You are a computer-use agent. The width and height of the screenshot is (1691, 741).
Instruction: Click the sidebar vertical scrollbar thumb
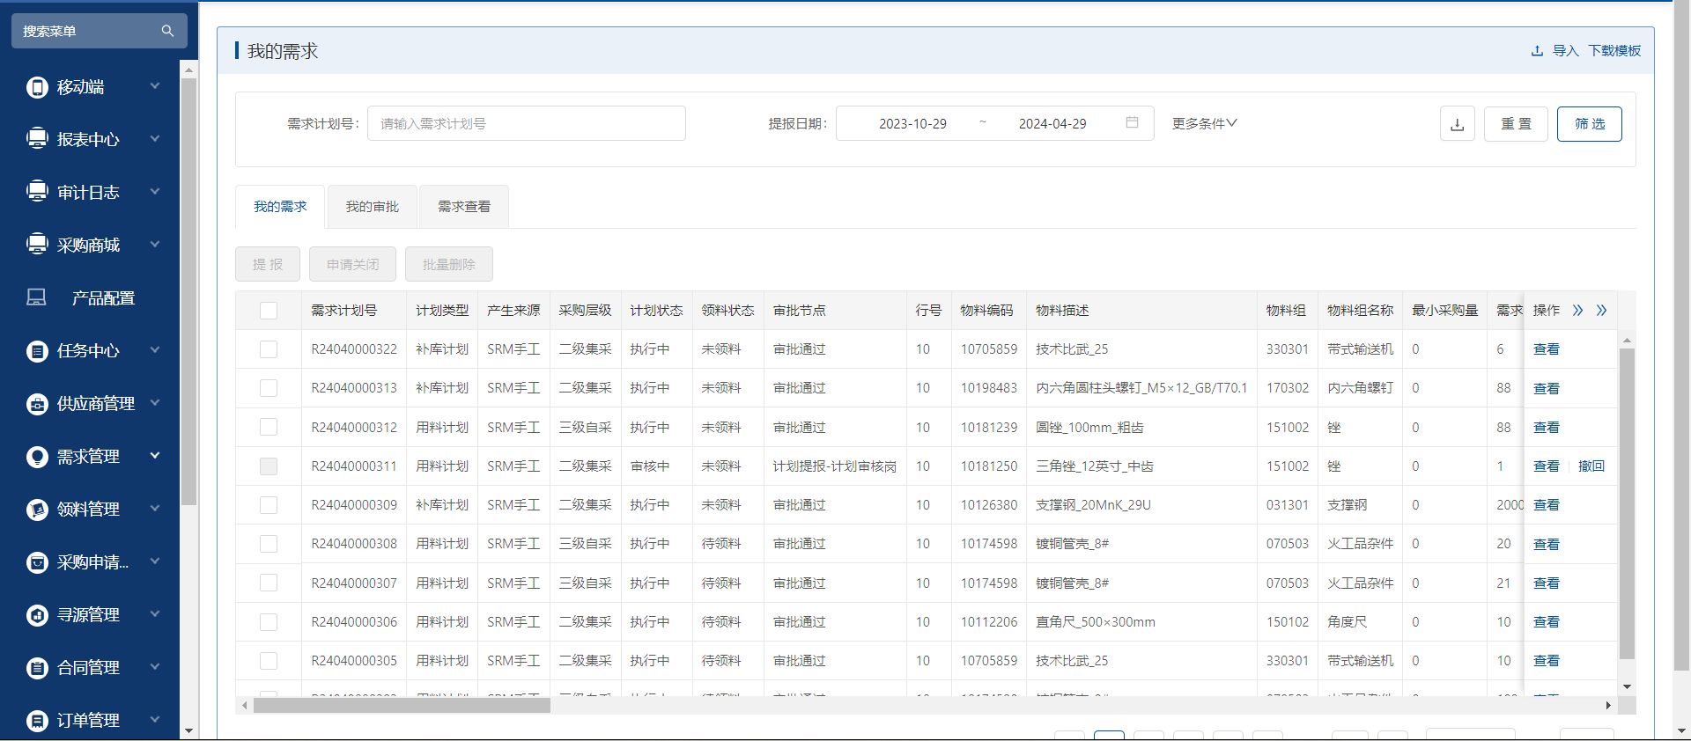coord(188,292)
